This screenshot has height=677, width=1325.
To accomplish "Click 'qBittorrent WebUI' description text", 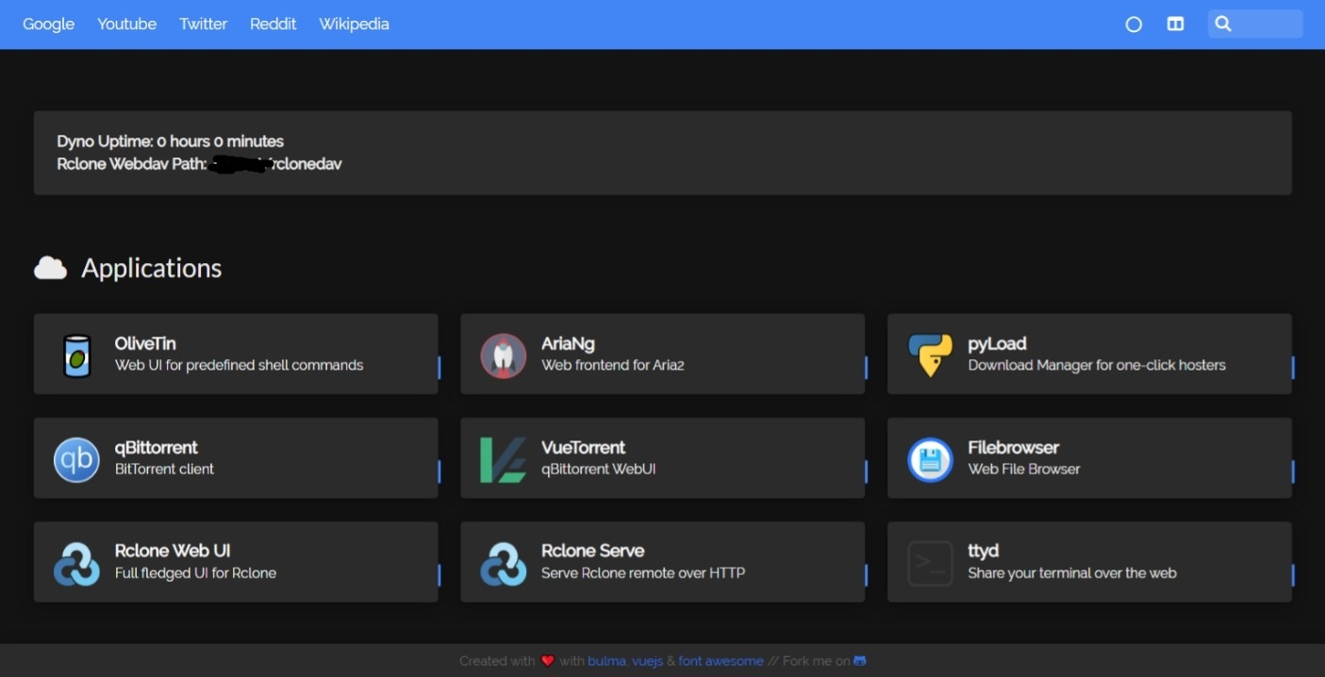I will tap(598, 469).
